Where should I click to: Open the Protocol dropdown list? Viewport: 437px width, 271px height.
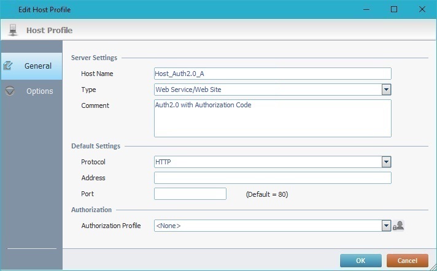[x=387, y=162]
